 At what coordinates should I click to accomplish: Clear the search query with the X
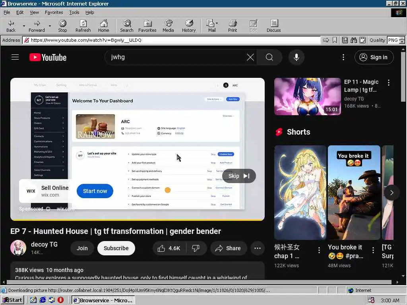tap(250, 57)
